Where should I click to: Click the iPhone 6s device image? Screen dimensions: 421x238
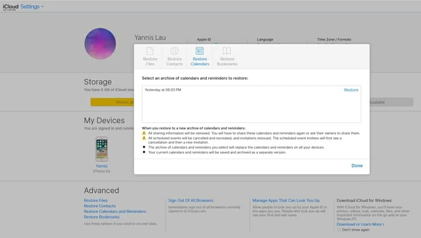pyautogui.click(x=102, y=149)
